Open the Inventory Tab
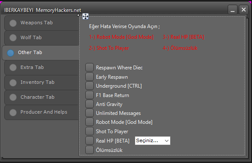252x163 pixels. pos(41,83)
